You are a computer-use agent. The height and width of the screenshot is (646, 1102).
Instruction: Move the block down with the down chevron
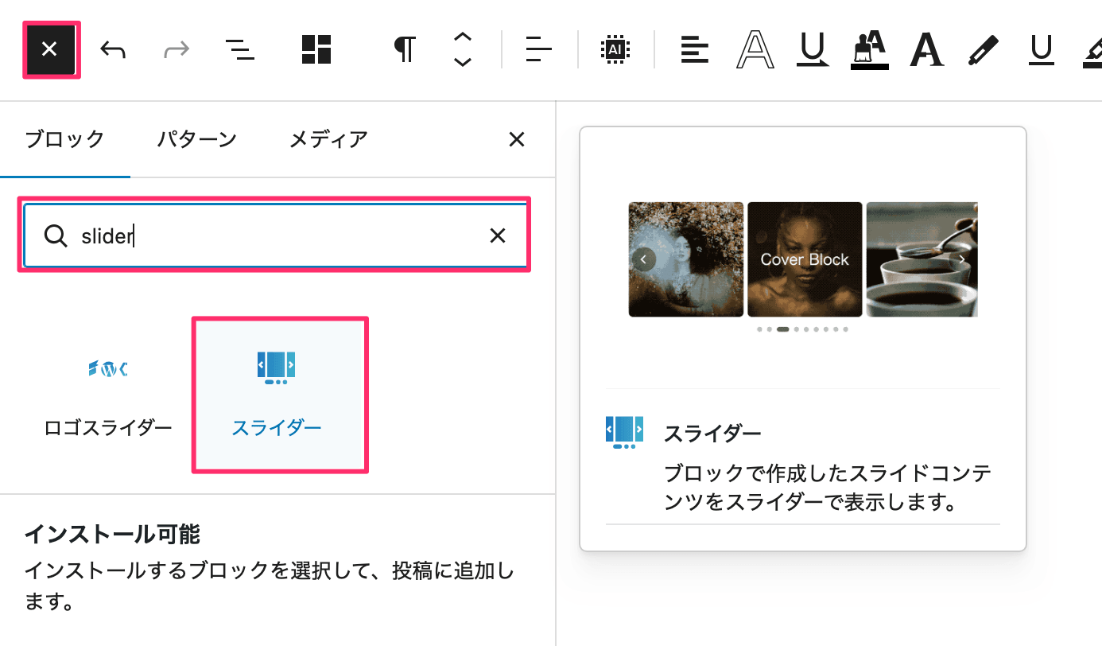[463, 63]
